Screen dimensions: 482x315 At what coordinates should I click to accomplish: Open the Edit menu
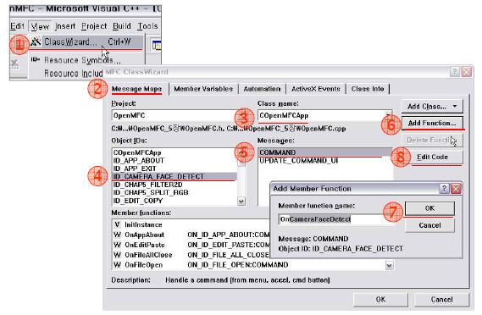coord(17,26)
